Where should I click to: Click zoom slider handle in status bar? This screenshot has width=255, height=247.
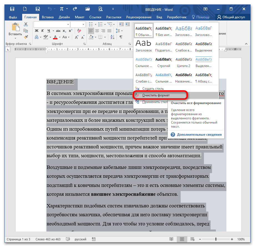[216, 239]
